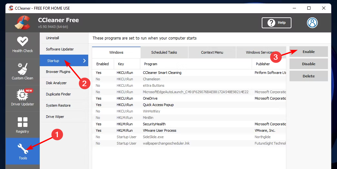The width and height of the screenshot is (337, 169).
Task: Sort by the Enabled column header
Action: (103, 64)
